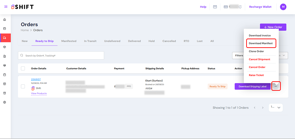Open order number 256807 link
The height and width of the screenshot is (139, 295).
[36, 79]
